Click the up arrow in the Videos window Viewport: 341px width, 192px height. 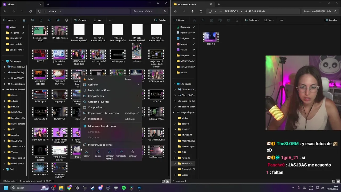pos(22,11)
